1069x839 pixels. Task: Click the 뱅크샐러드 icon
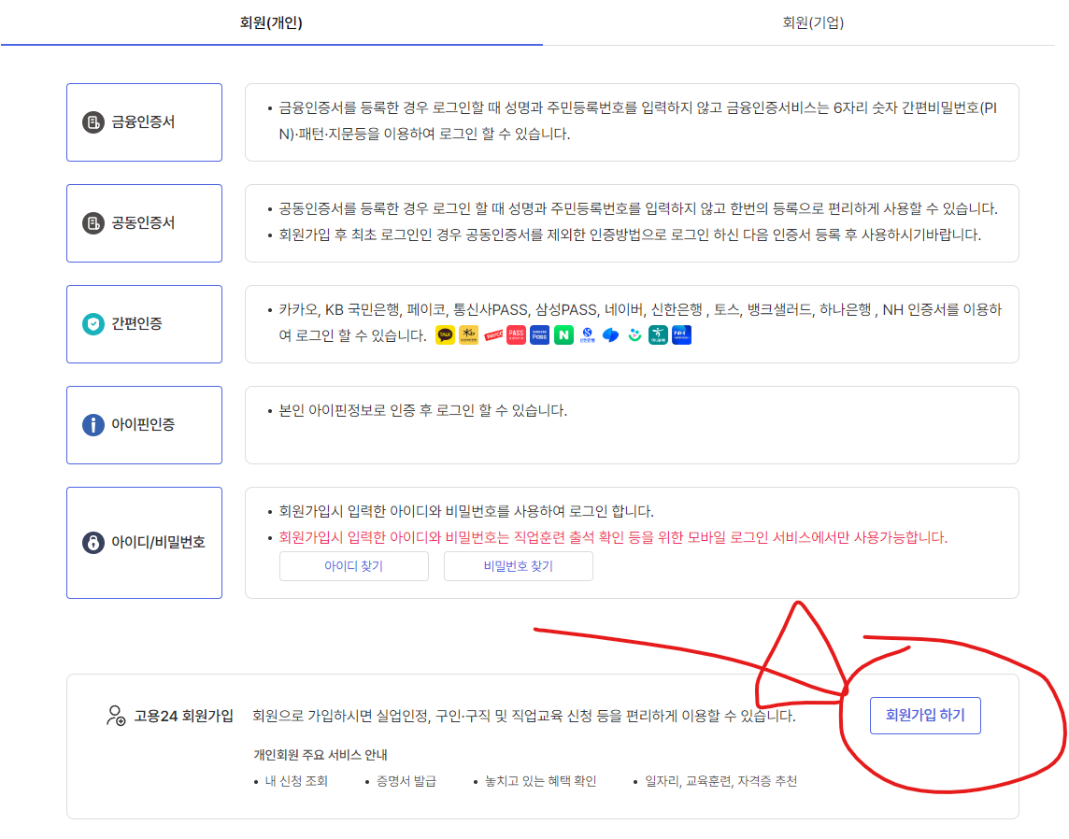(634, 335)
